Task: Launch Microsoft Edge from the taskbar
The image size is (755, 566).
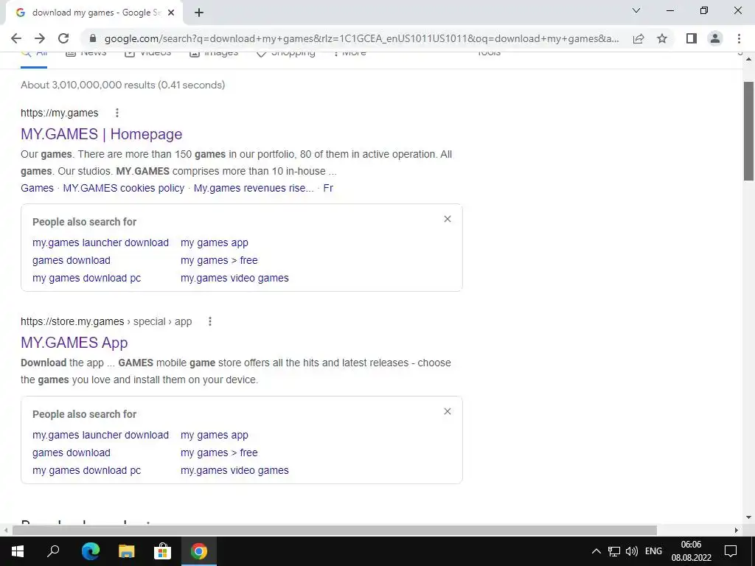Action: tap(91, 551)
